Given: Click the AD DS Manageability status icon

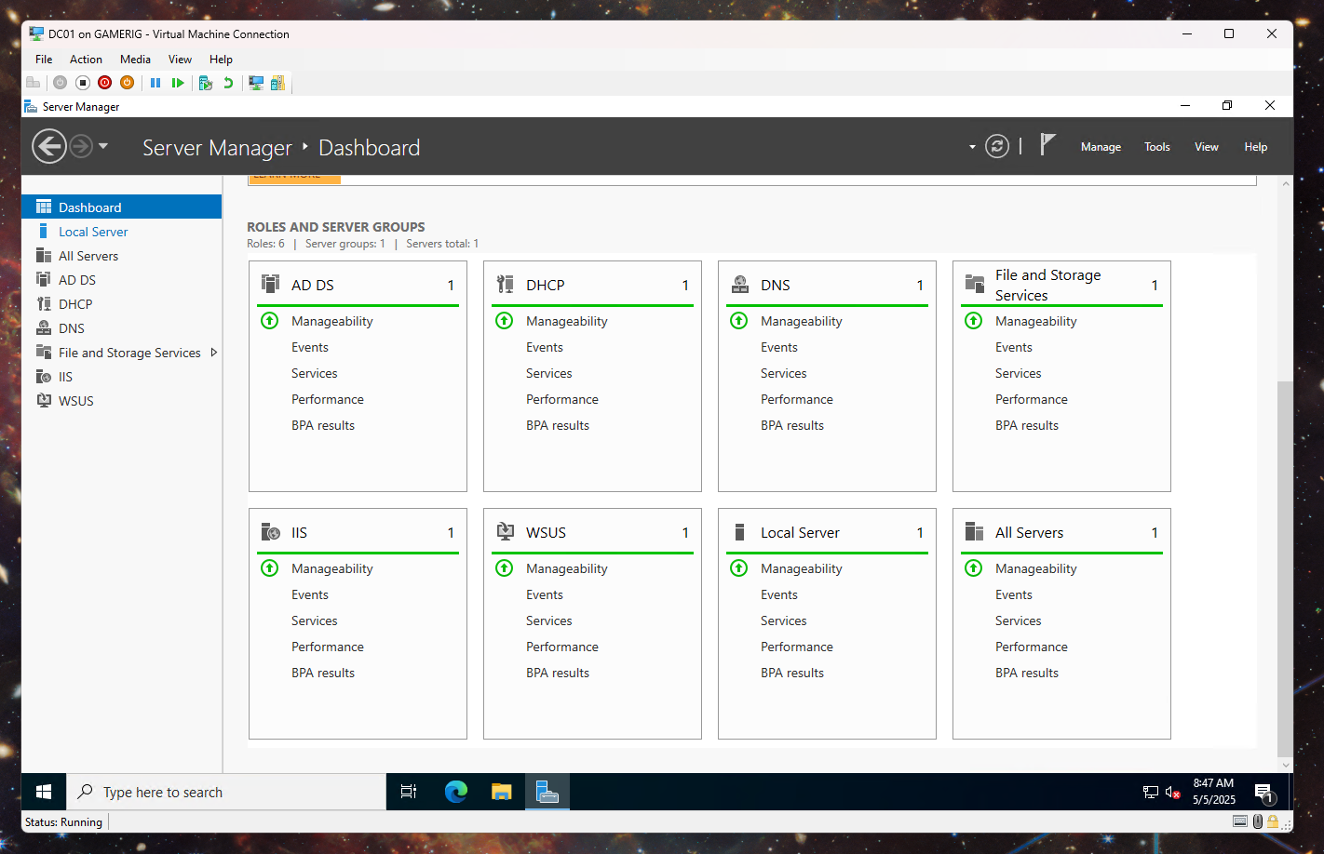Looking at the screenshot, I should [269, 321].
